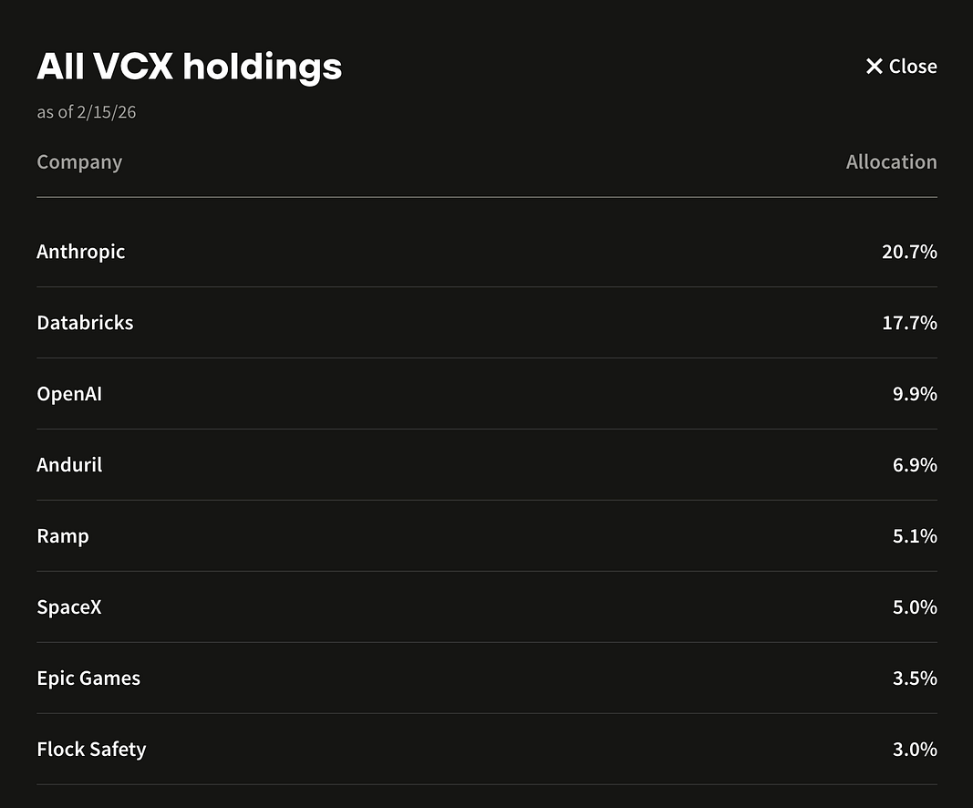Click the 6.9% allocation for Anduril

(x=915, y=465)
